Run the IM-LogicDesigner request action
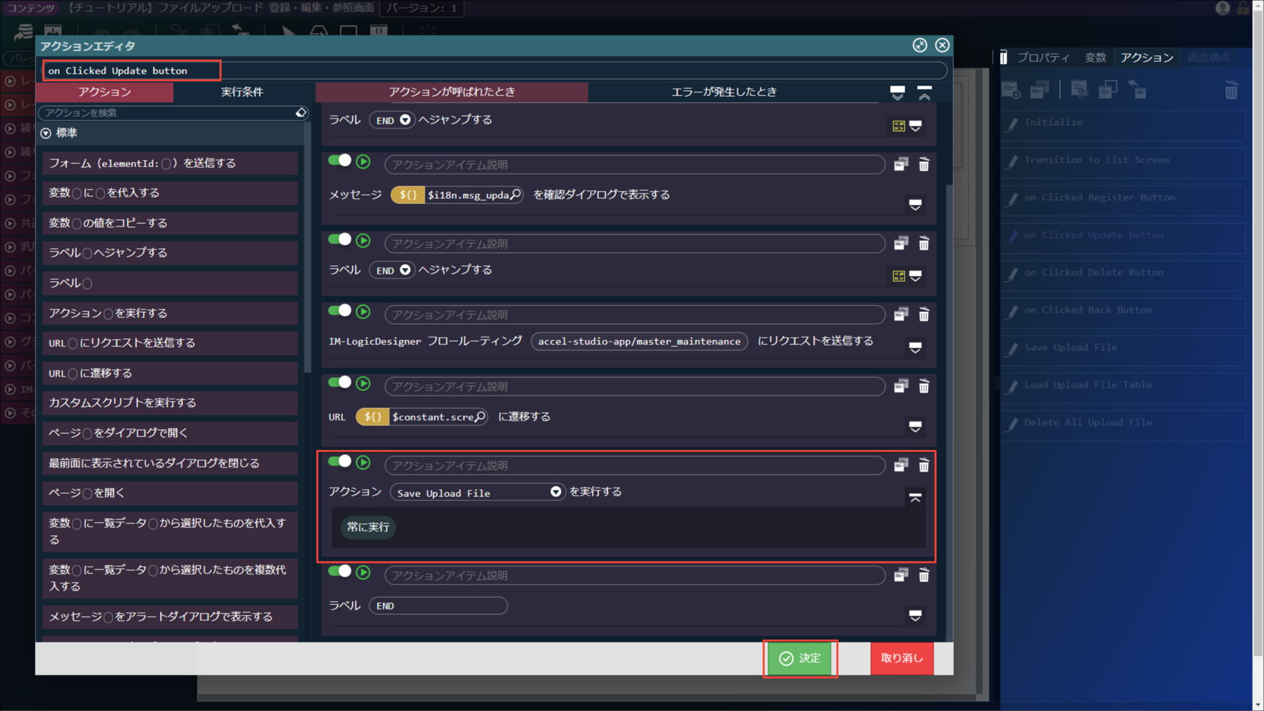This screenshot has width=1264, height=711. [363, 311]
